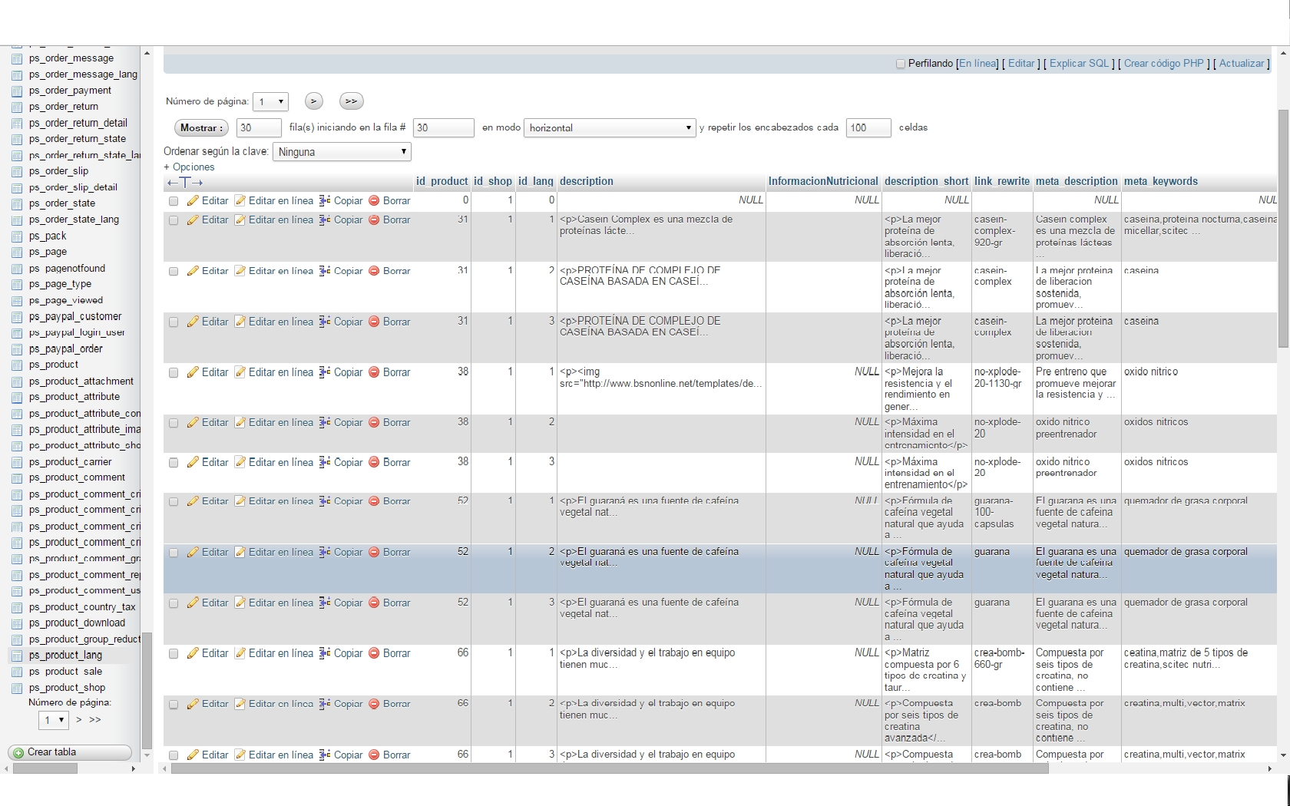Click the pencil Editar icon in the first row
Image resolution: width=1290 pixels, height=806 pixels.
[x=193, y=201]
